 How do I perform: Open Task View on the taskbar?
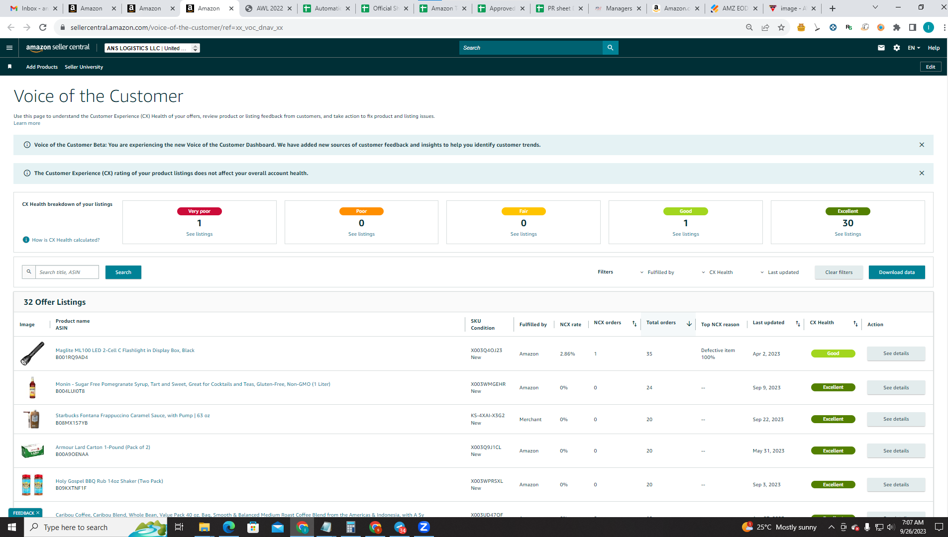179,527
